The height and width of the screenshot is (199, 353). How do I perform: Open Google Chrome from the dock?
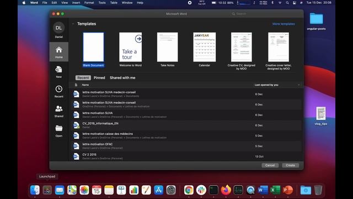click(189, 190)
